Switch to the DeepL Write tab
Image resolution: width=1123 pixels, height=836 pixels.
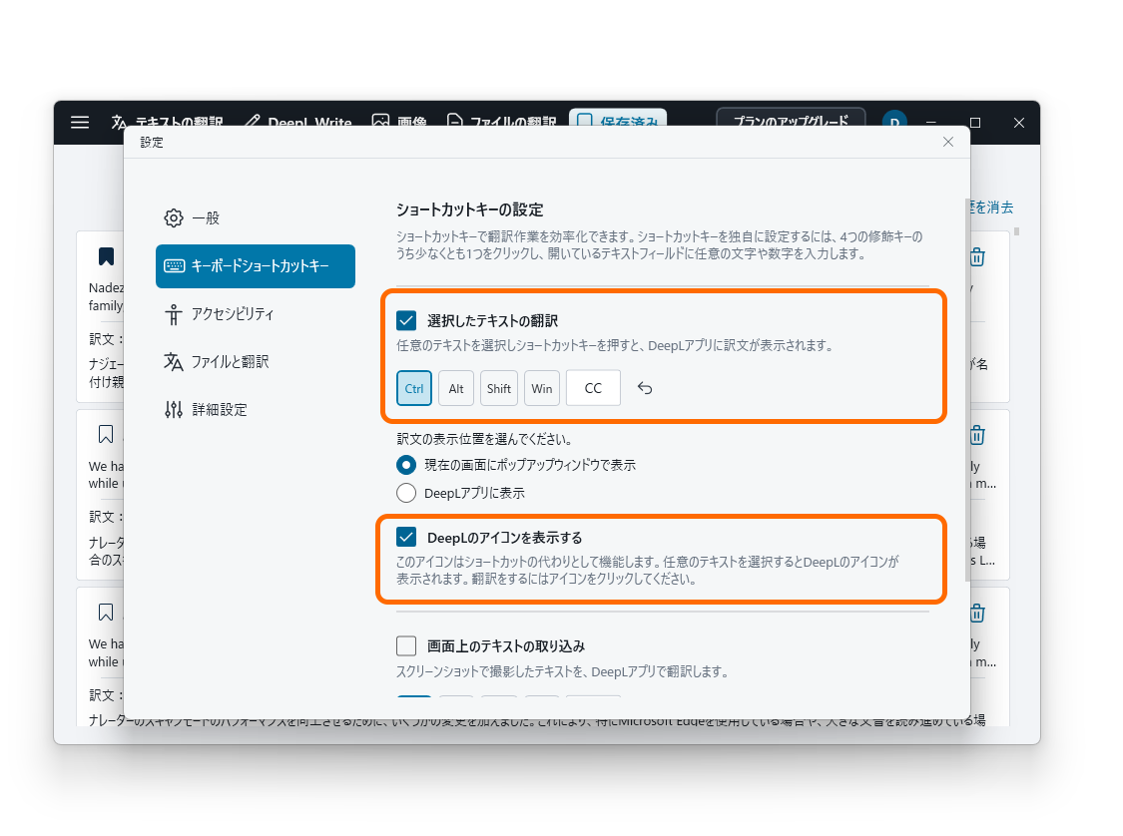click(299, 122)
